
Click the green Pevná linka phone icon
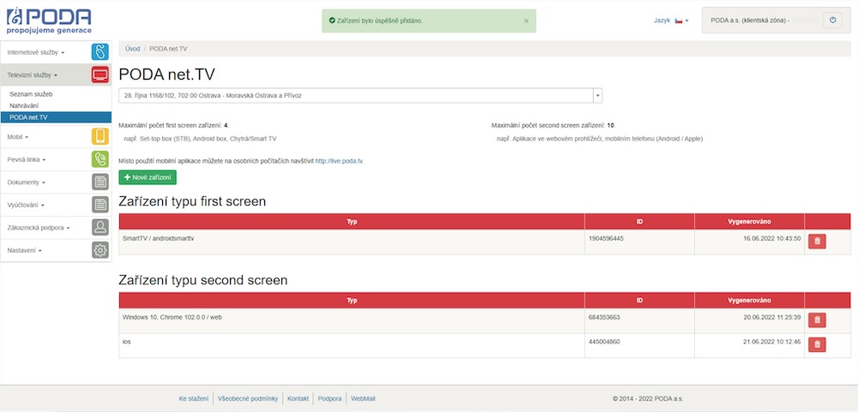point(100,159)
